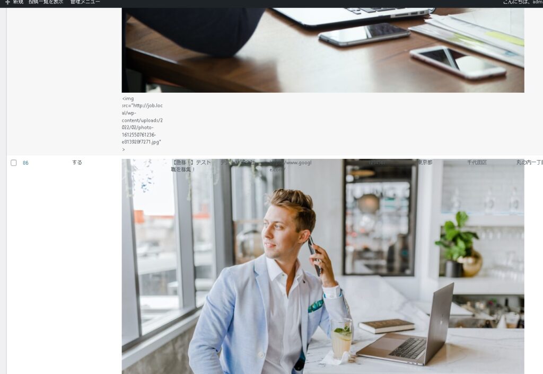Click the する cell in row 86
The width and height of the screenshot is (543, 374).
(x=77, y=162)
